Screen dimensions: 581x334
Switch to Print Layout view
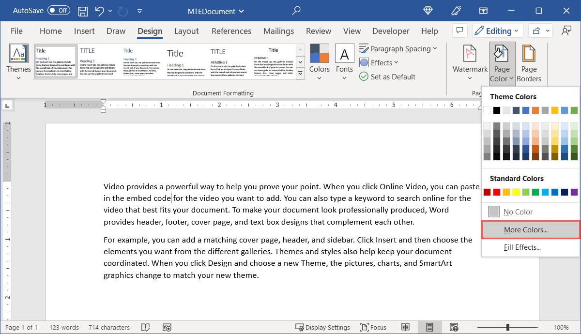(x=429, y=327)
